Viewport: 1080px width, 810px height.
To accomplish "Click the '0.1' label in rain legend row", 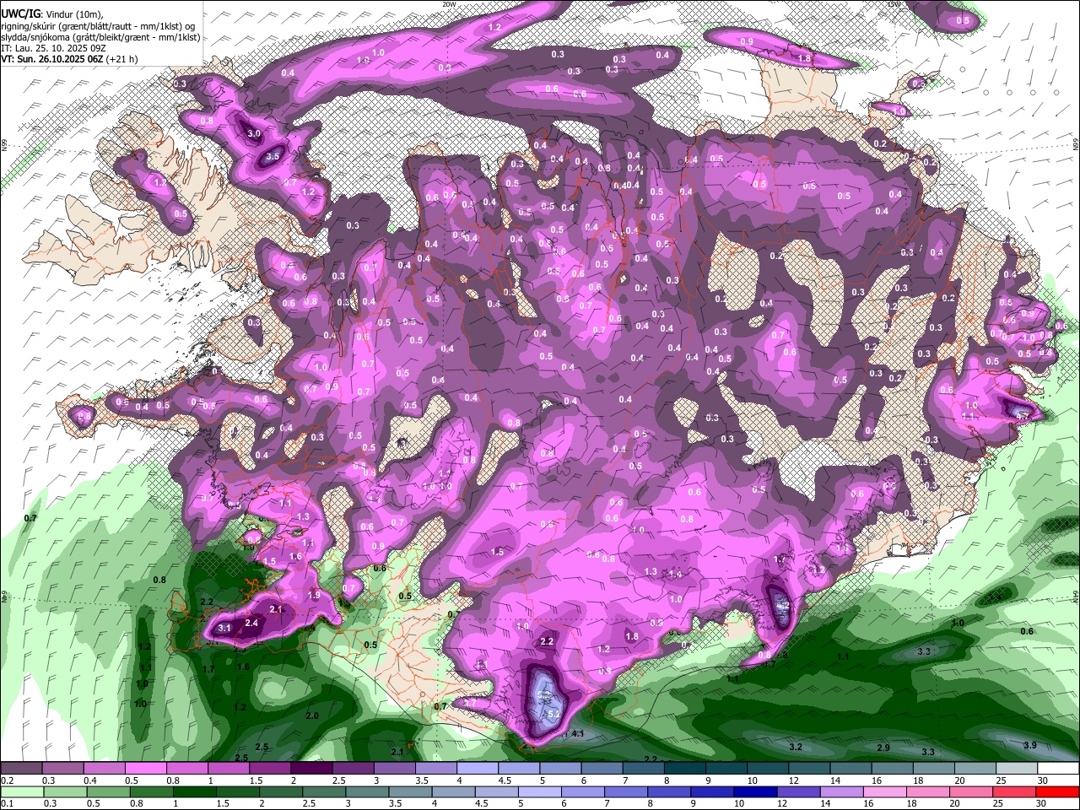I will pos(7,803).
